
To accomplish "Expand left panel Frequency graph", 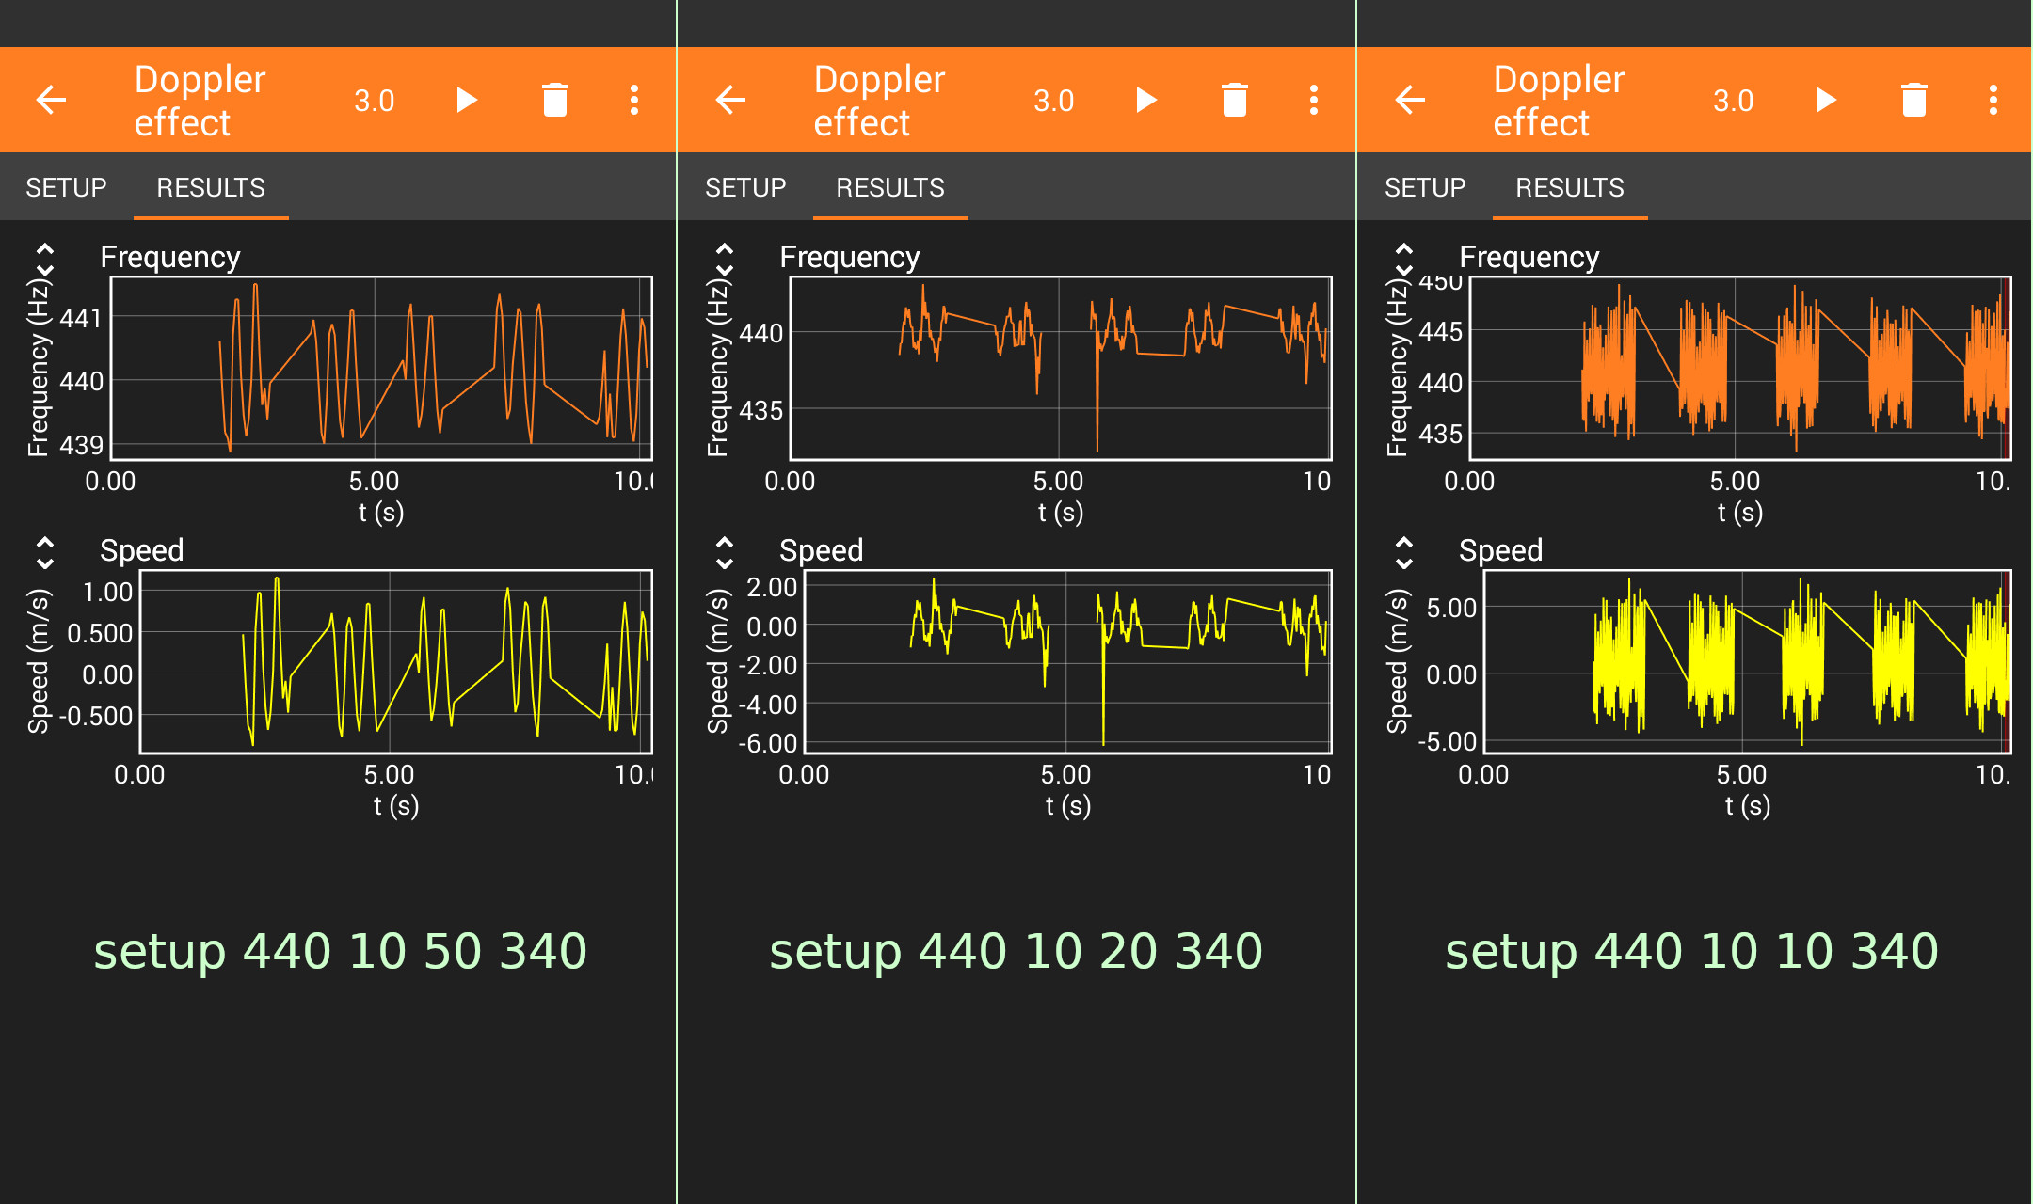I will pos(45,260).
